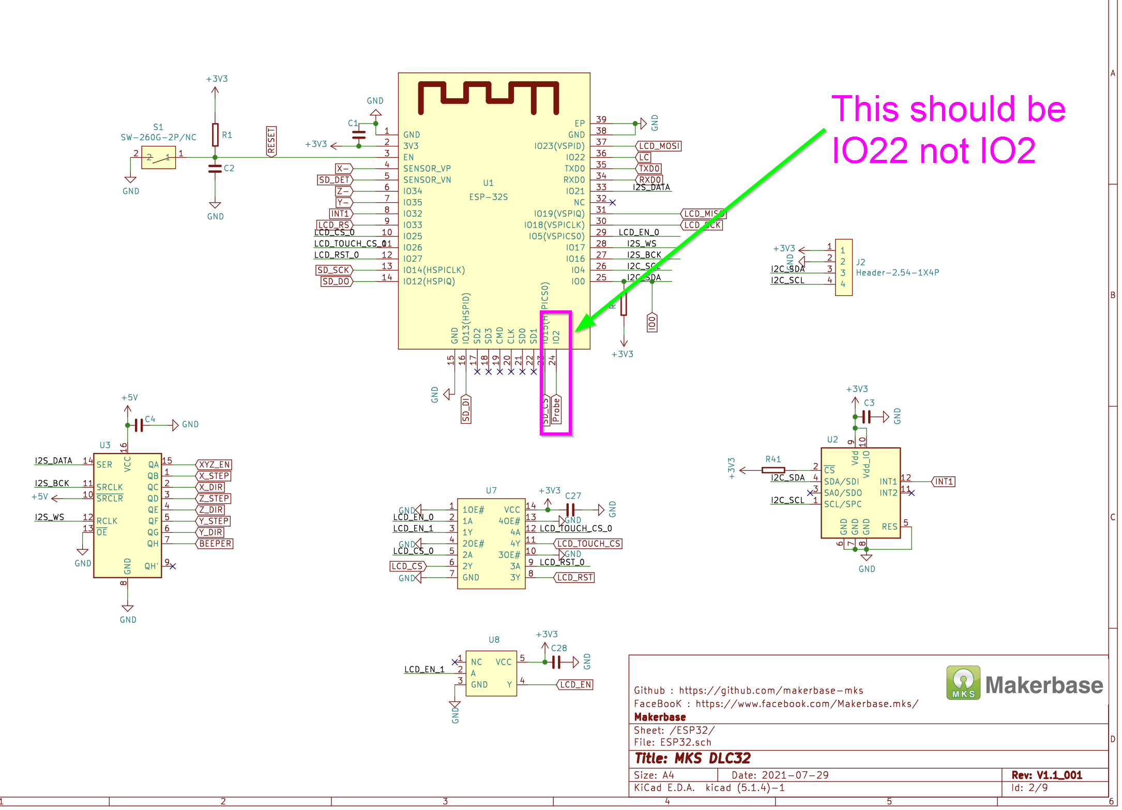Click the GitHub makerbase-mks URL
The height and width of the screenshot is (810, 1122).
pyautogui.click(x=771, y=690)
